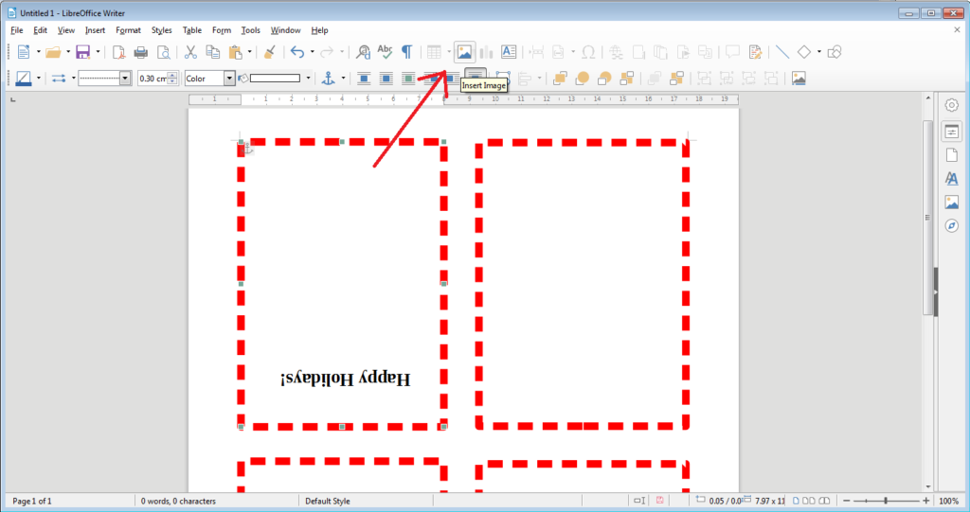The height and width of the screenshot is (512, 970).
Task: Expand the New document dropdown arrow
Action: click(38, 52)
